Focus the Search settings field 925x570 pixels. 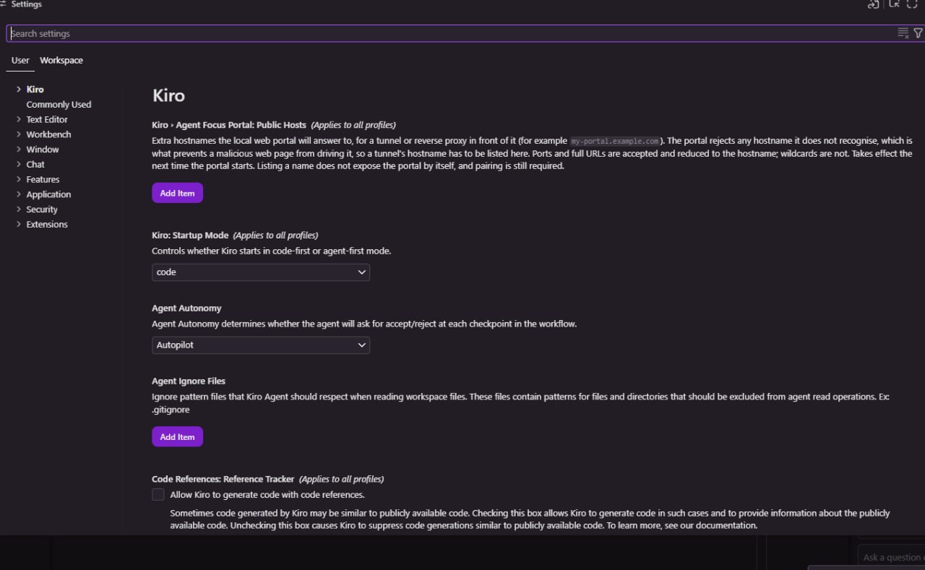click(452, 33)
